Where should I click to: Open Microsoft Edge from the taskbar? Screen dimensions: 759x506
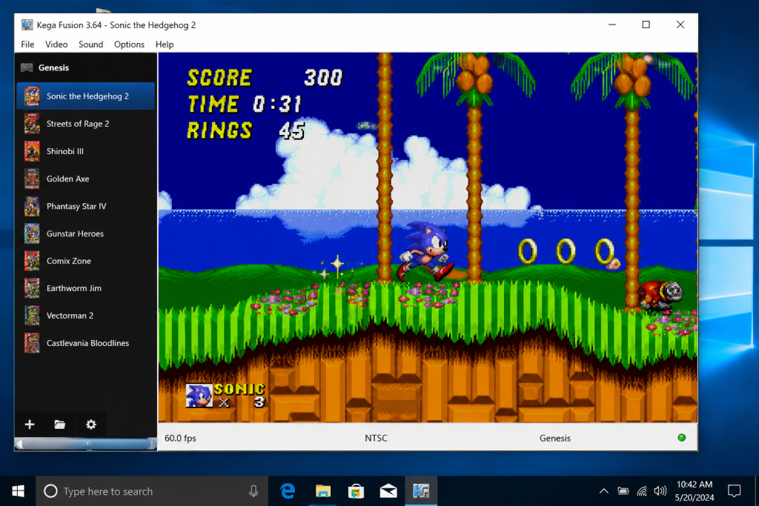click(288, 491)
